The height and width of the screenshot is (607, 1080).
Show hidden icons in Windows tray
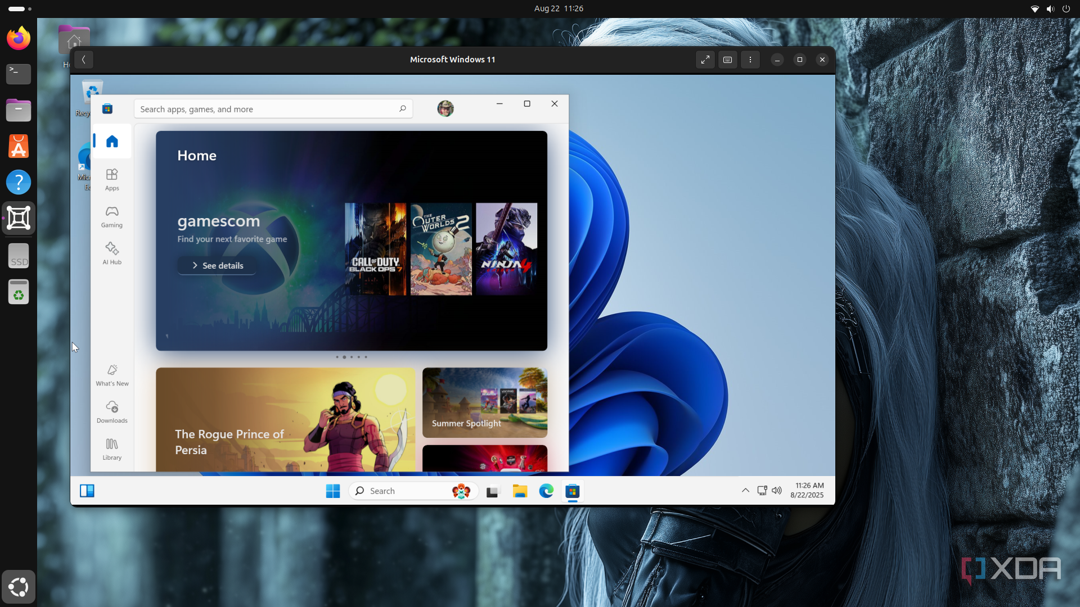[745, 491]
